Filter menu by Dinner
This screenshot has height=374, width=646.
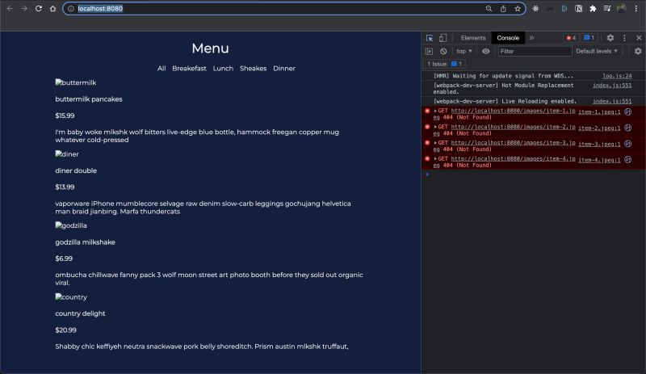coord(284,69)
